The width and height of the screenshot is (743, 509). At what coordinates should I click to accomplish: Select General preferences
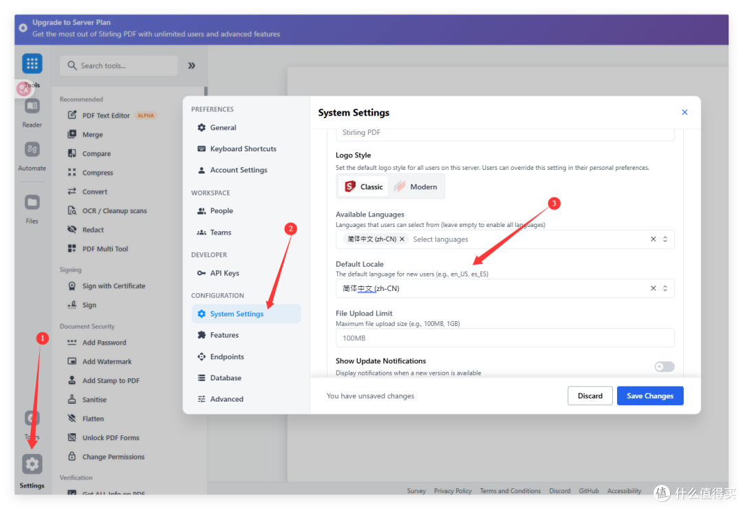[246, 127]
